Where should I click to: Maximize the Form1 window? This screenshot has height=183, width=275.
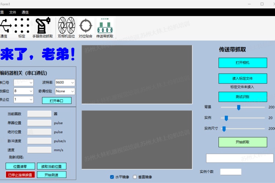pos(262,4)
